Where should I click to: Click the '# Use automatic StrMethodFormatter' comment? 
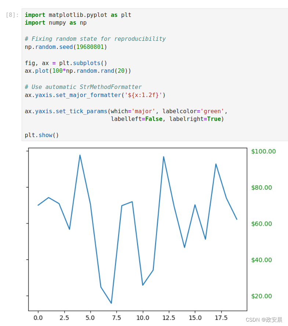[x=83, y=87]
